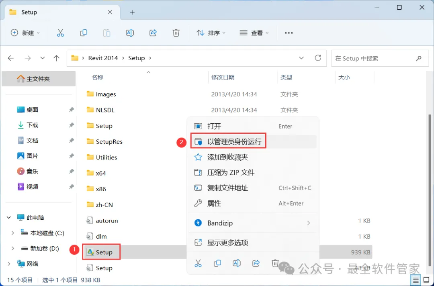Click the Delete trash icon in toolbar
This screenshot has width=434, height=286.
pos(176,33)
